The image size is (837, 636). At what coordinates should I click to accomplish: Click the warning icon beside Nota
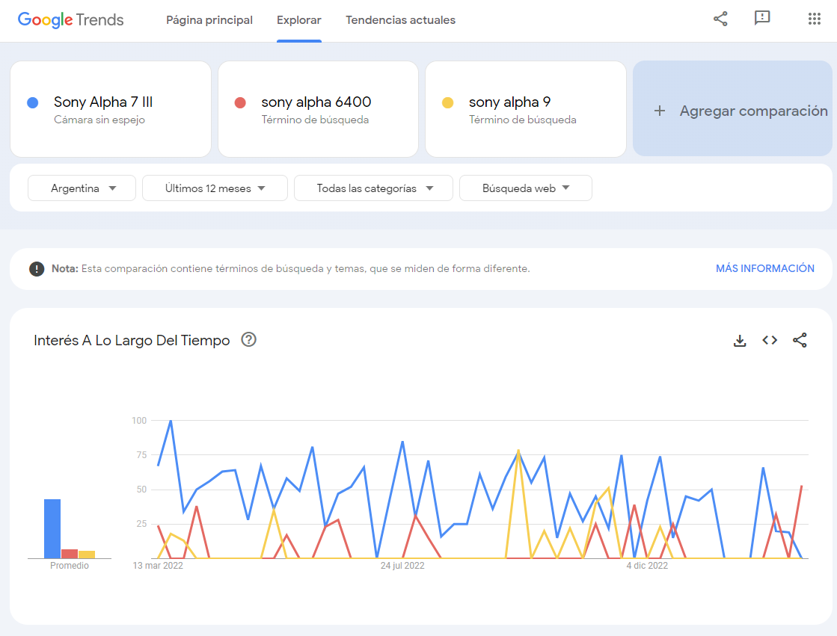tap(37, 268)
